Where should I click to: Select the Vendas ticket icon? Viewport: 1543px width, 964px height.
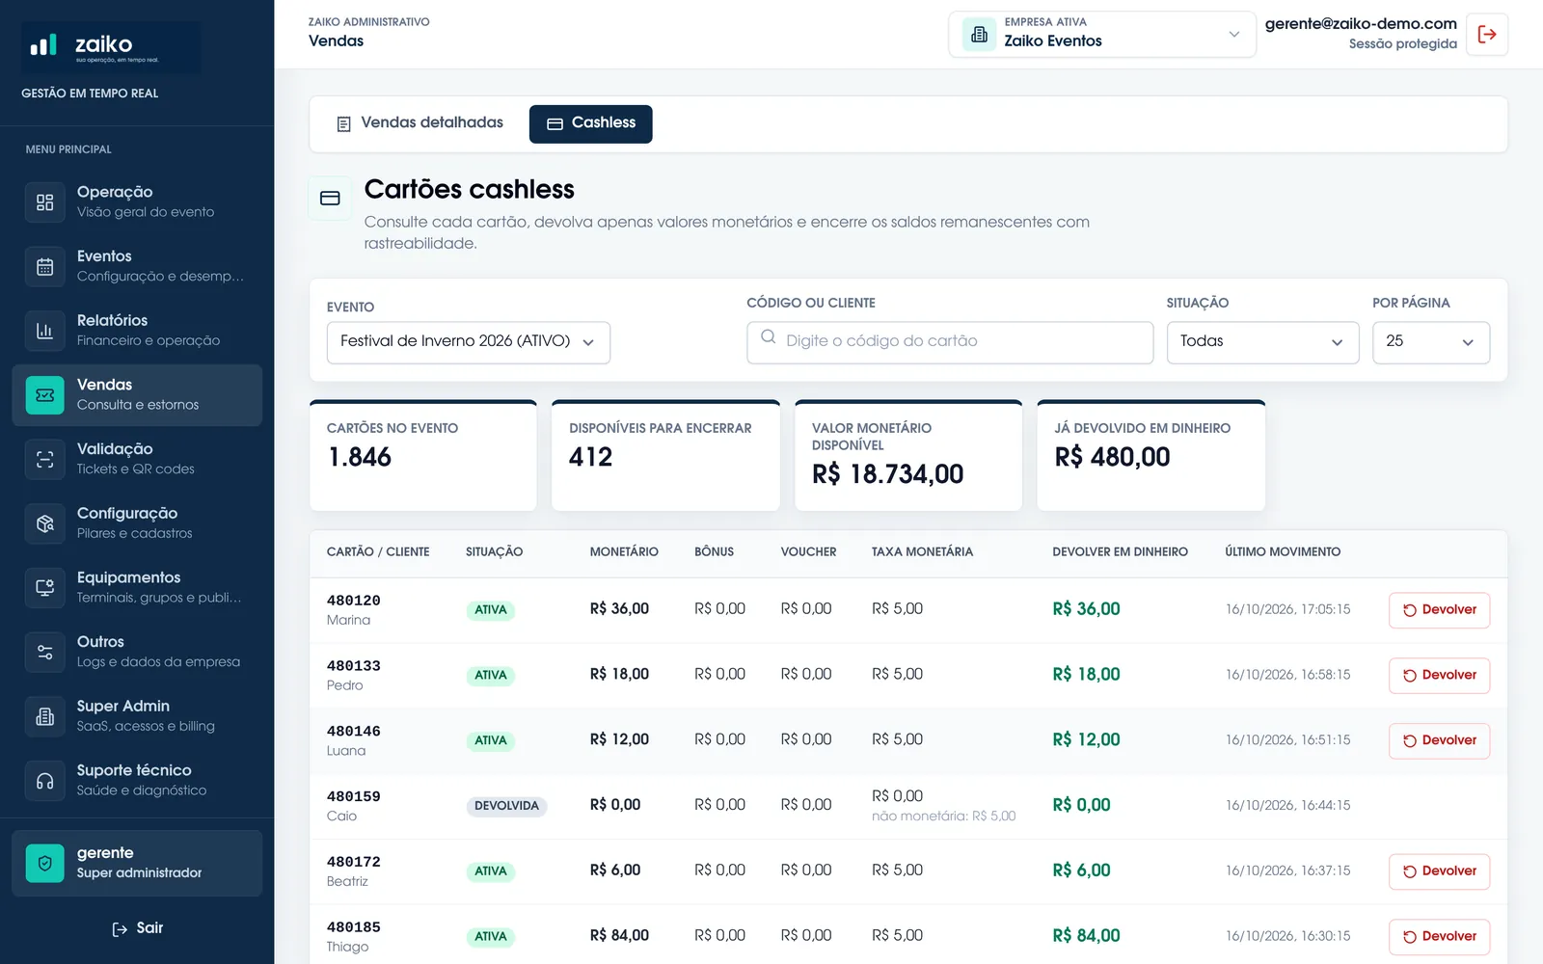[44, 395]
